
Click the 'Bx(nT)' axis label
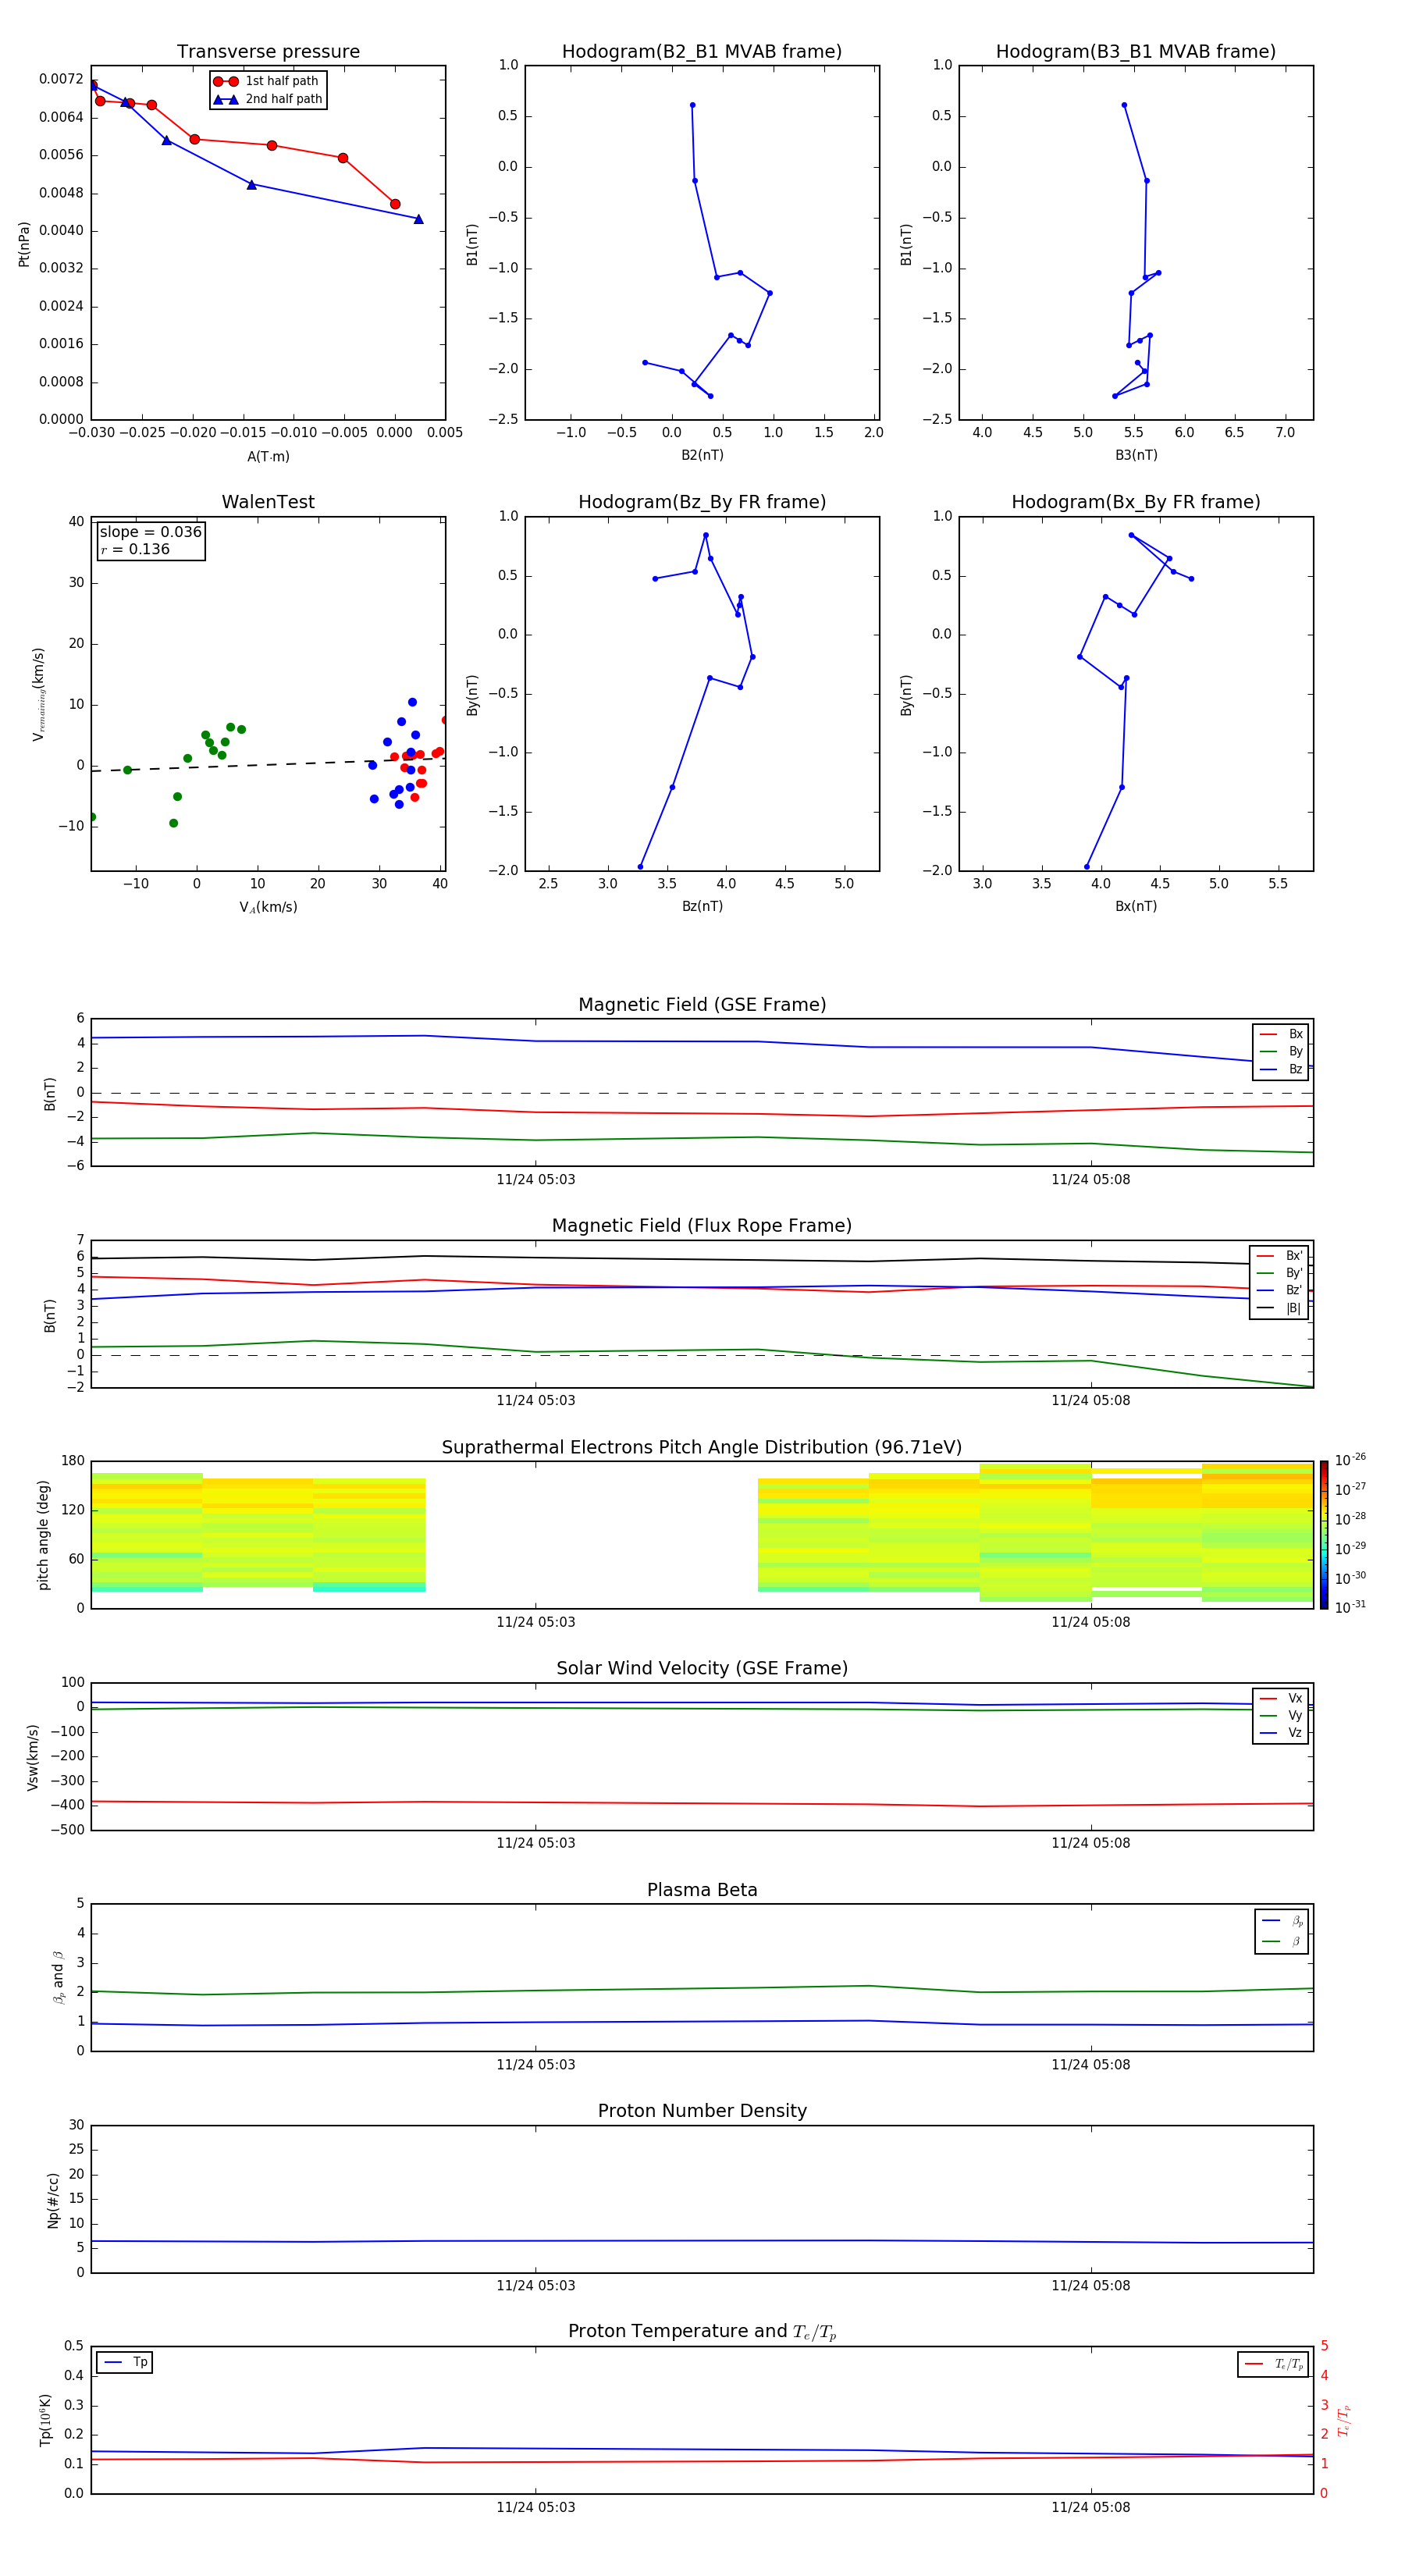click(x=1136, y=906)
